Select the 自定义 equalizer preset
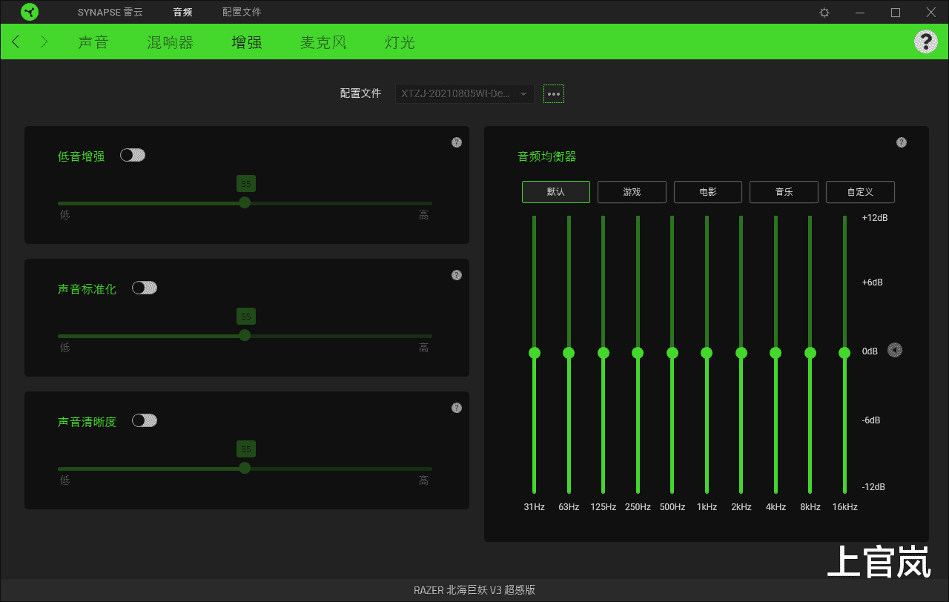 point(860,192)
